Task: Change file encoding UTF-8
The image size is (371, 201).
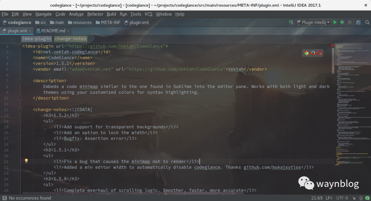Action: (x=342, y=198)
